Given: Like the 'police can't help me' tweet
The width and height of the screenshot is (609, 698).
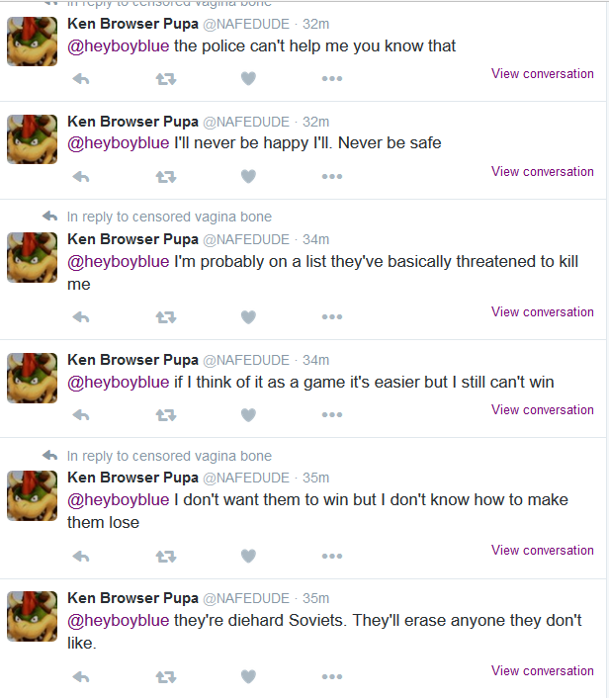Looking at the screenshot, I should tap(248, 79).
